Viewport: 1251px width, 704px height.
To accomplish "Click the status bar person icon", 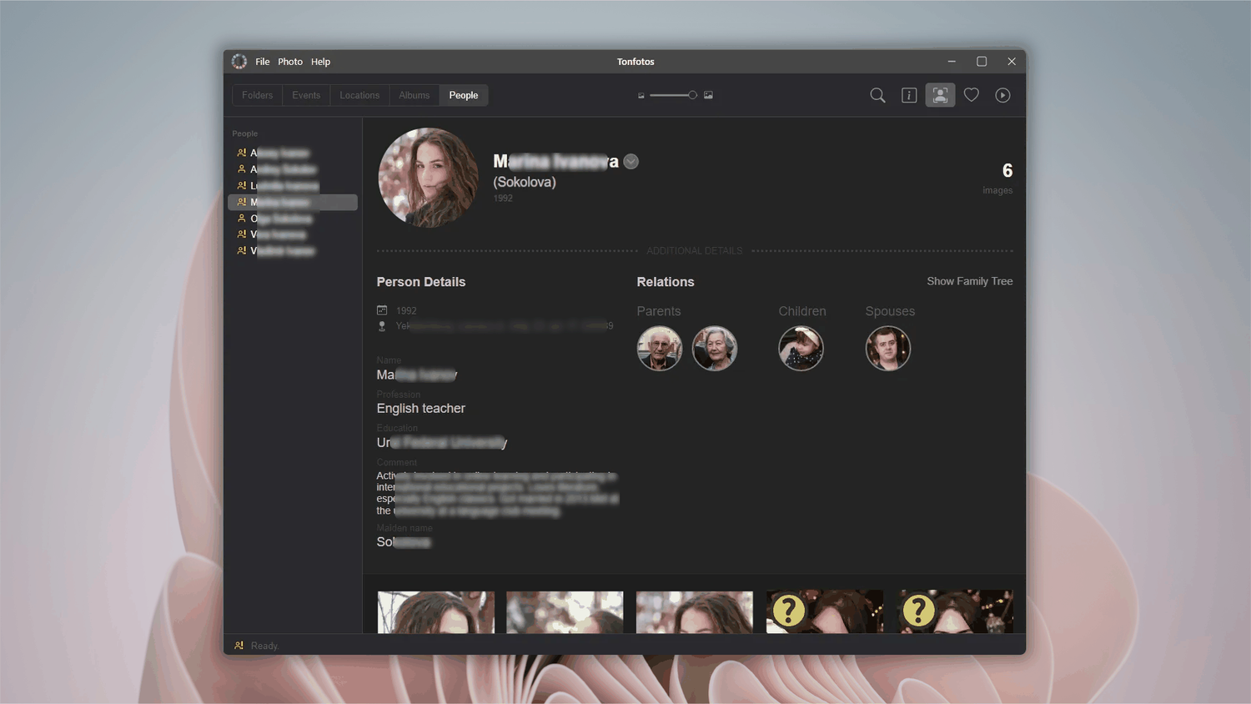I will 239,646.
